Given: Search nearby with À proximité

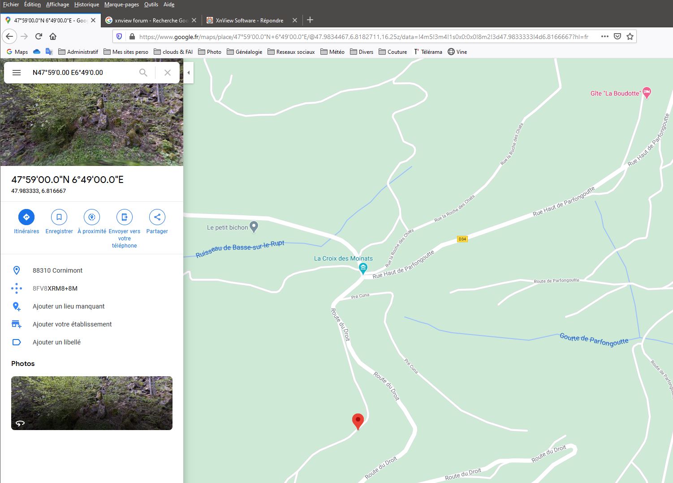Looking at the screenshot, I should coord(92,222).
